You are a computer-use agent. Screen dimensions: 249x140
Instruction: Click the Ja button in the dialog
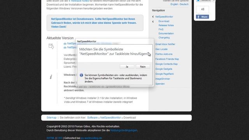tap(127, 66)
